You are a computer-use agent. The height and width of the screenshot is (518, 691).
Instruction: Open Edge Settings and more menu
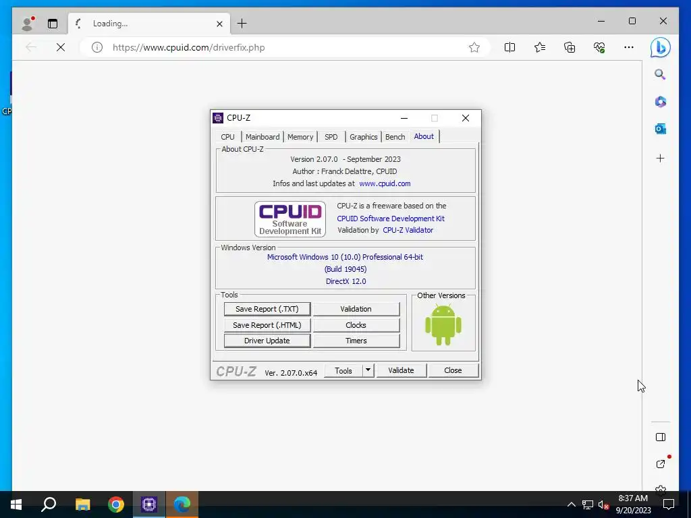tap(629, 47)
